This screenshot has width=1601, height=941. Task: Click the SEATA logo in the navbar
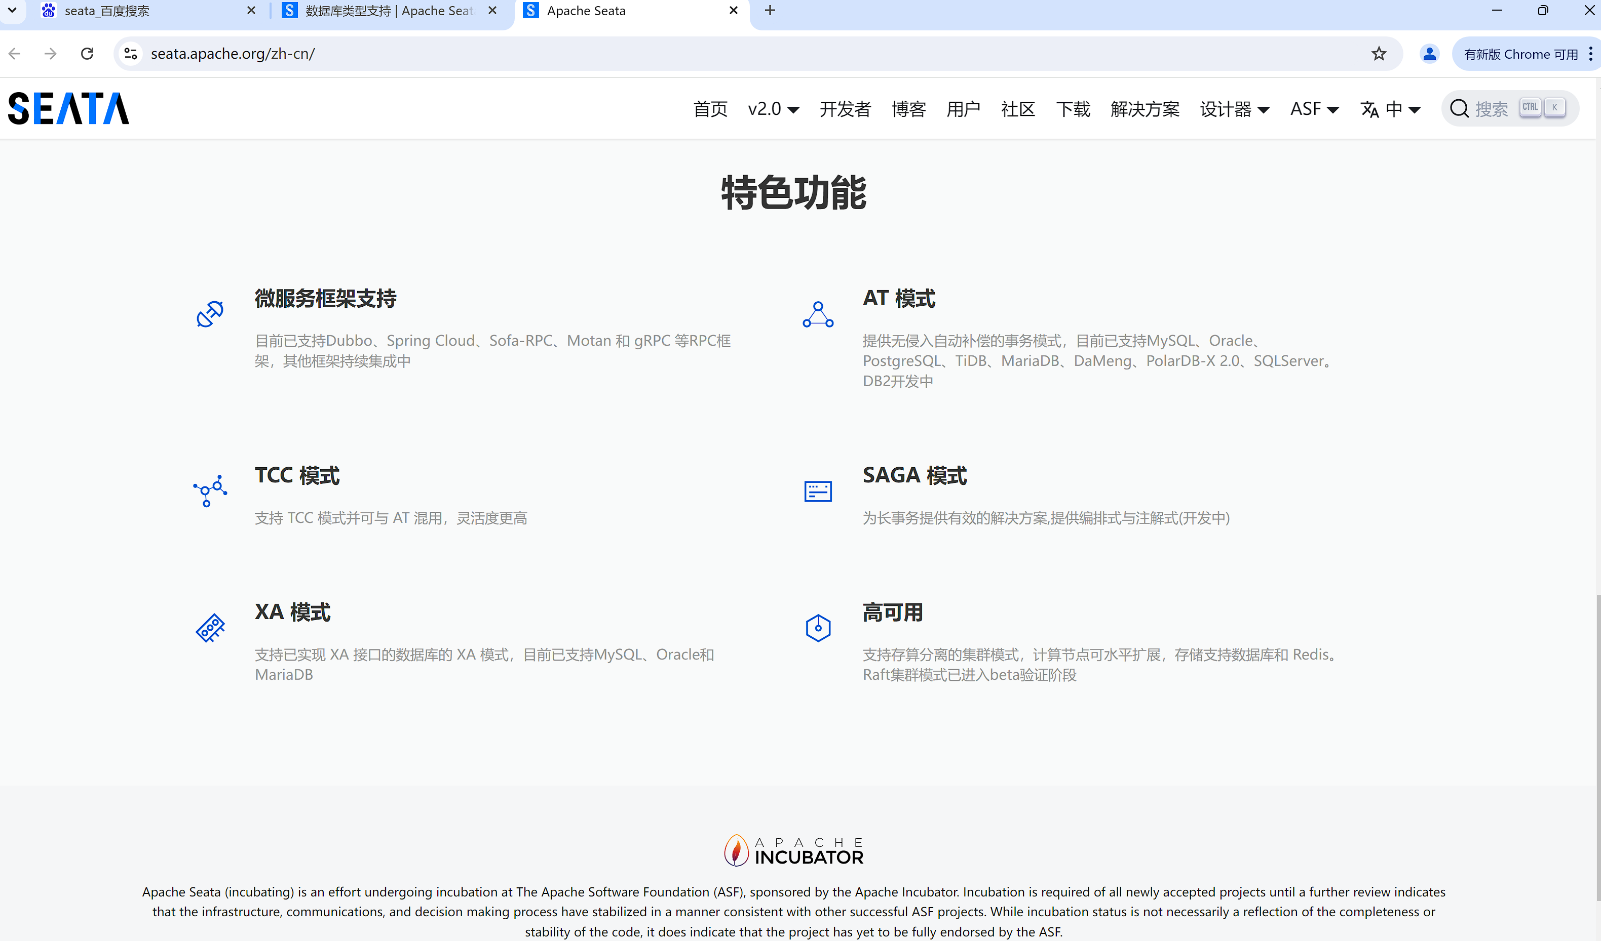[x=68, y=108]
